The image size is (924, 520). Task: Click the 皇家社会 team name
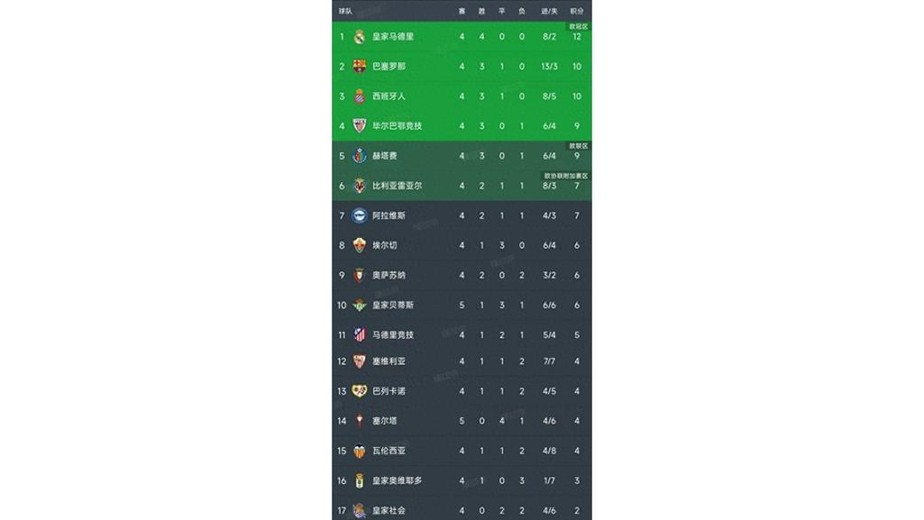[x=389, y=510]
